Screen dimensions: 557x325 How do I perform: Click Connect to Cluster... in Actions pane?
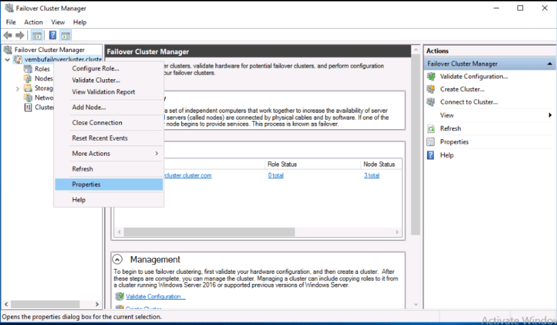point(469,102)
